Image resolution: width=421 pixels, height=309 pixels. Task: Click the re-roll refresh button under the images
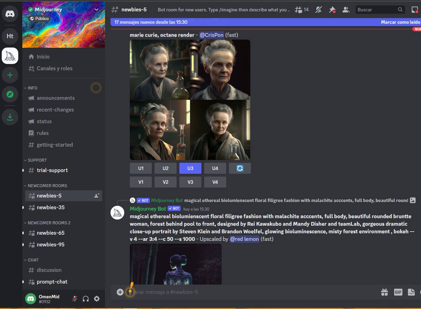tap(240, 168)
